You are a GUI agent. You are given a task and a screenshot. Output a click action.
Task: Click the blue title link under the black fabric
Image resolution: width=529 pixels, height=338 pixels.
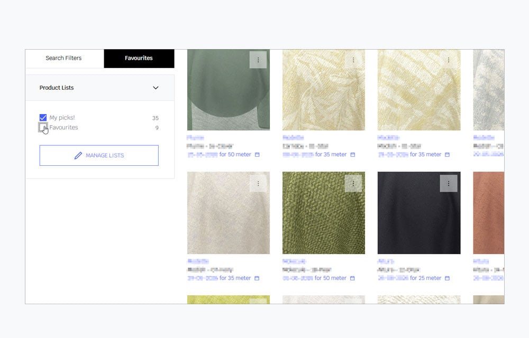[x=386, y=261]
